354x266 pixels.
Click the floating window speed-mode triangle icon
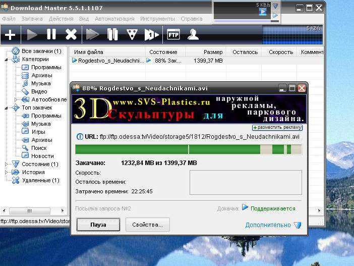click(275, 6)
